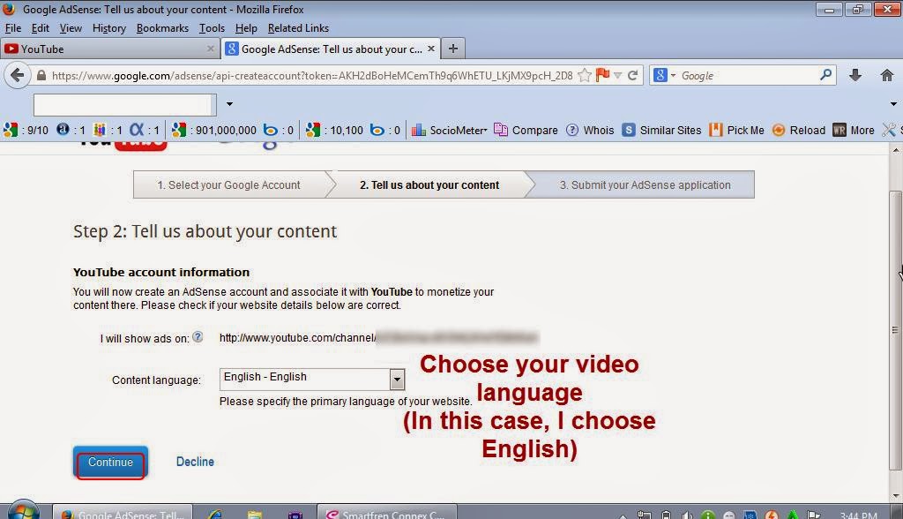Viewport: 903px width, 519px height.
Task: Click the lock icon in the URL bar
Action: click(41, 76)
